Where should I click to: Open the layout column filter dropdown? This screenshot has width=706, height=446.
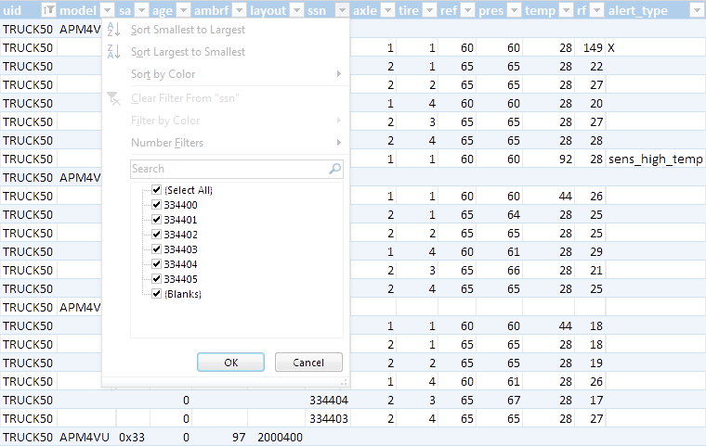296,10
